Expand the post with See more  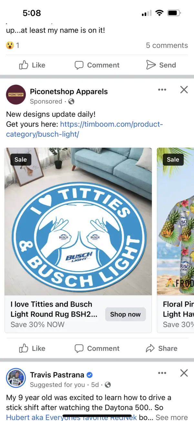coord(172,417)
